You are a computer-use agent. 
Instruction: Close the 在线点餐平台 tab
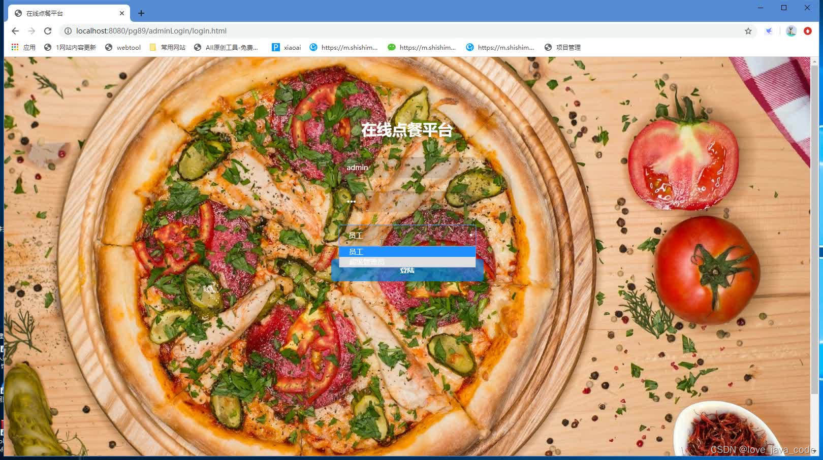122,13
